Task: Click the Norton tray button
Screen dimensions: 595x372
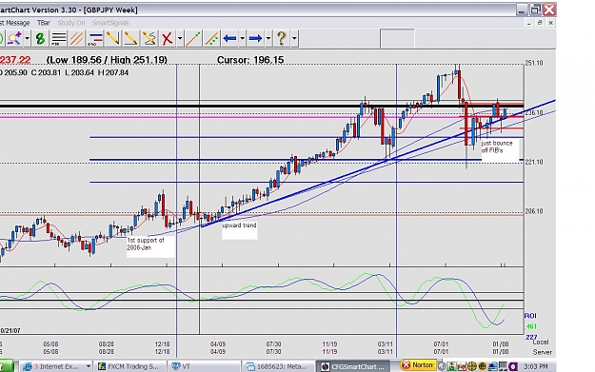Action: [418, 364]
